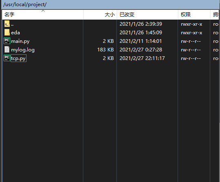Image resolution: width=220 pixels, height=182 pixels.
Task: Click rwxr-xr-x permission of eda folder
Action: pyautogui.click(x=191, y=33)
